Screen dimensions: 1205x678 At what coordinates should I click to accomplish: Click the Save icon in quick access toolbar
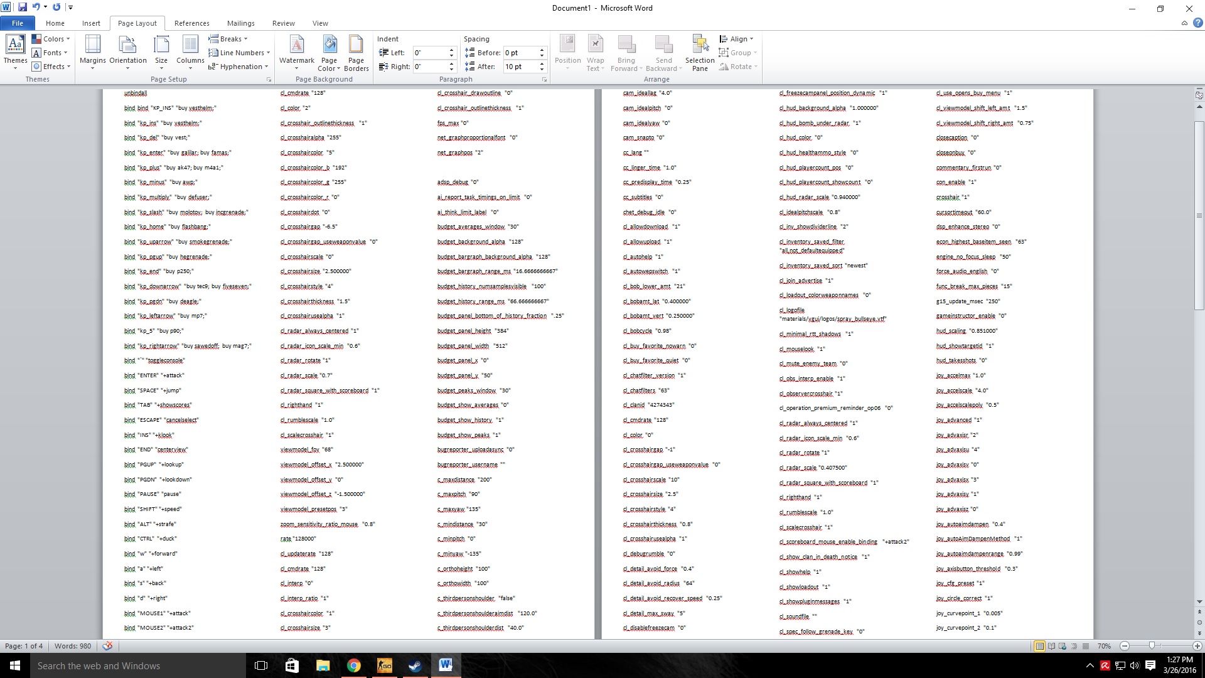[23, 8]
